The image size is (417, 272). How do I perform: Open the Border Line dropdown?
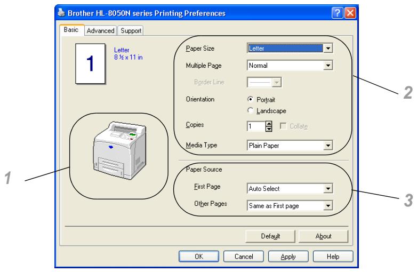[x=277, y=83]
